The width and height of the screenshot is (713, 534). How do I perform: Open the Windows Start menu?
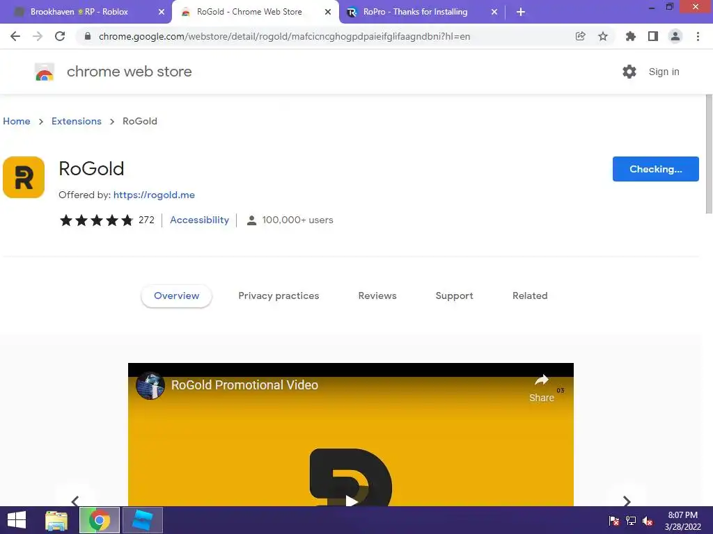17,520
